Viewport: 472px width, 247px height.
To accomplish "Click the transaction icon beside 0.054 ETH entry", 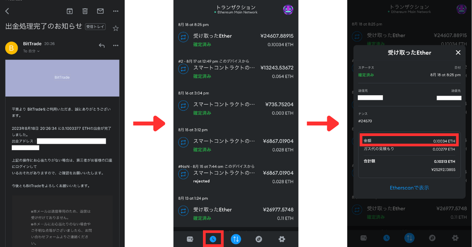I will (183, 69).
